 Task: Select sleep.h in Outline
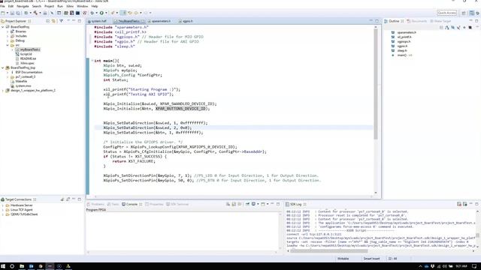[x=402, y=50]
